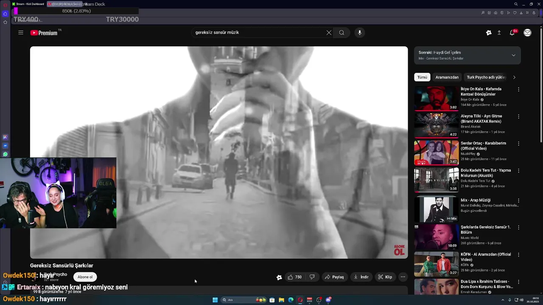543x305 pixels.
Task: Click Opera snapshot camera icon in address bar
Action: 495,13
